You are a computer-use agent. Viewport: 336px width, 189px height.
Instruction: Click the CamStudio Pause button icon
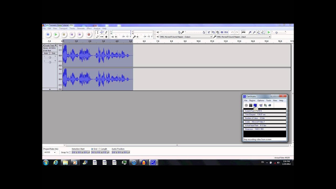point(251,105)
